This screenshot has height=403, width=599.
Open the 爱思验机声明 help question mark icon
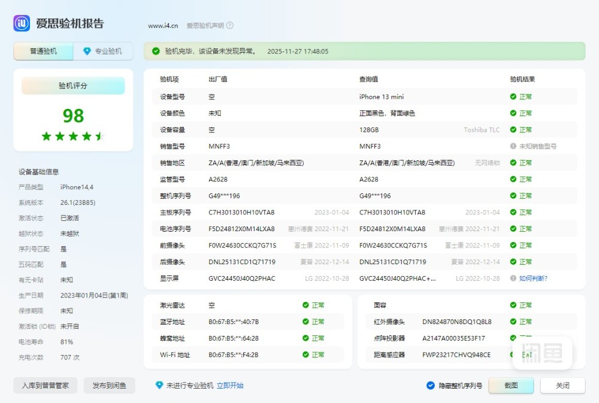click(229, 26)
